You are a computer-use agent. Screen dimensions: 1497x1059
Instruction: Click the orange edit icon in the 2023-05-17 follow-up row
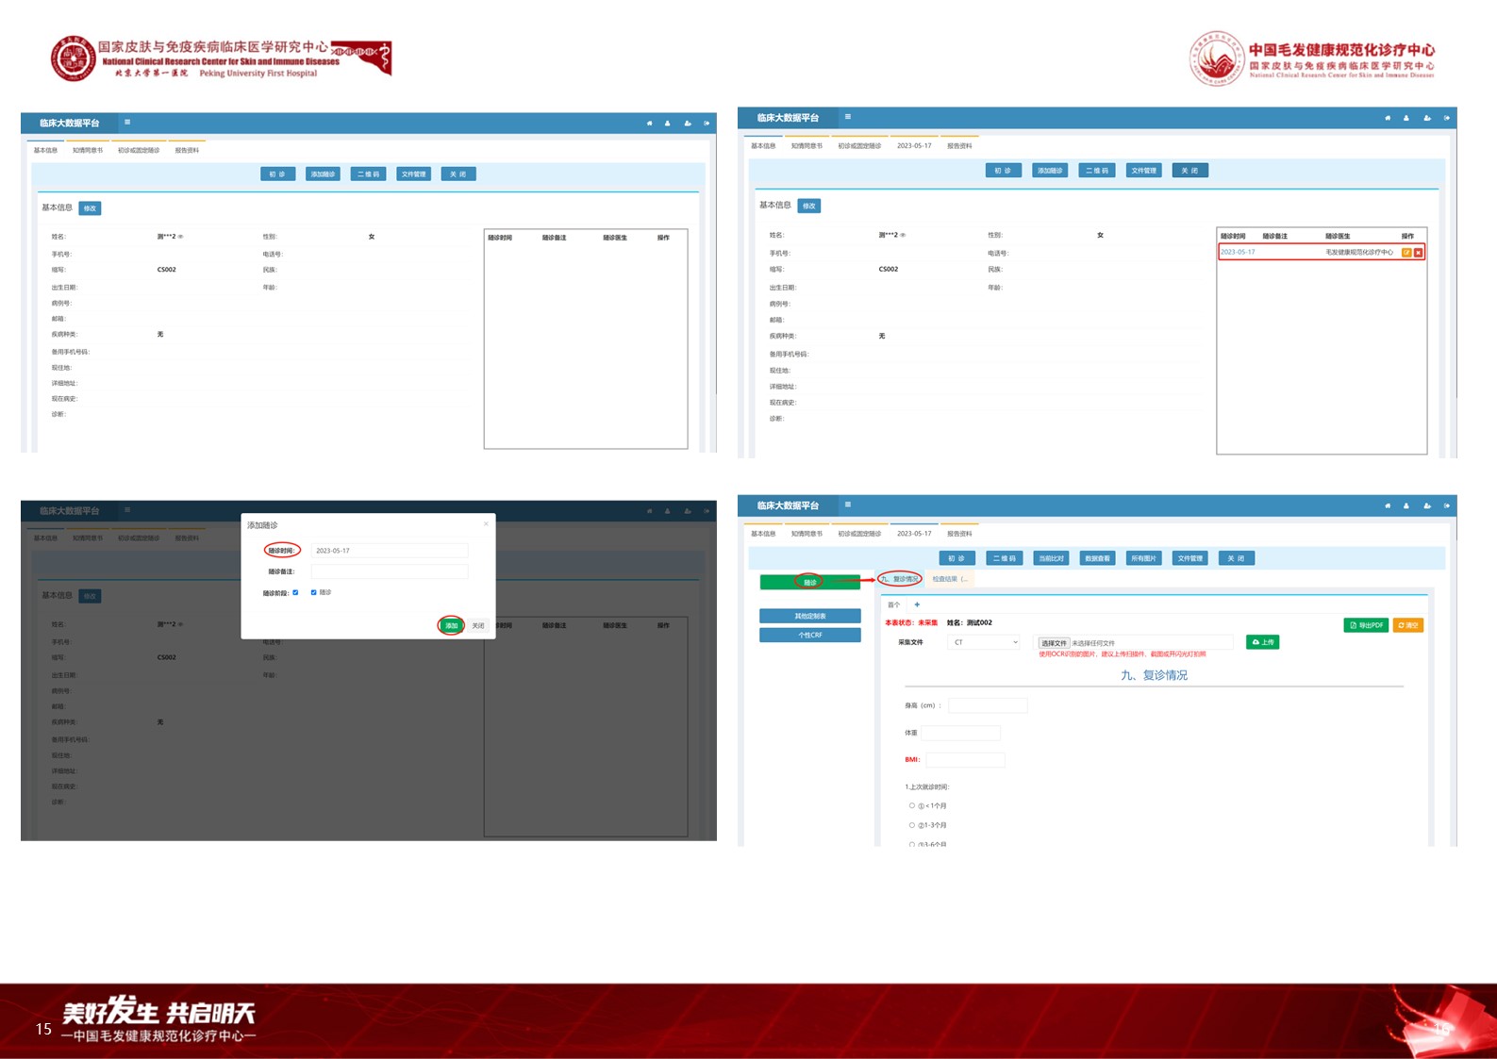pos(1406,253)
